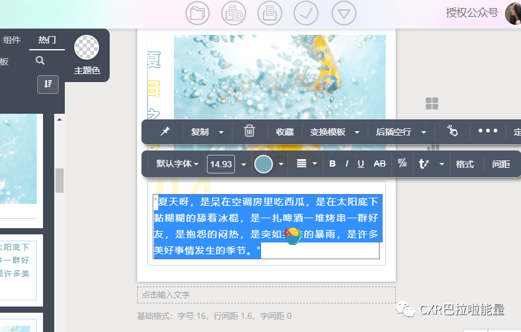This screenshot has height=332, width=521.
Task: Open text style dropdown arrow
Action: coord(442,164)
